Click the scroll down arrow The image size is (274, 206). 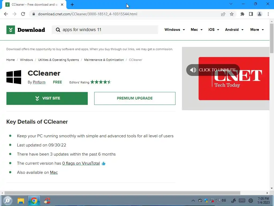click(272, 189)
